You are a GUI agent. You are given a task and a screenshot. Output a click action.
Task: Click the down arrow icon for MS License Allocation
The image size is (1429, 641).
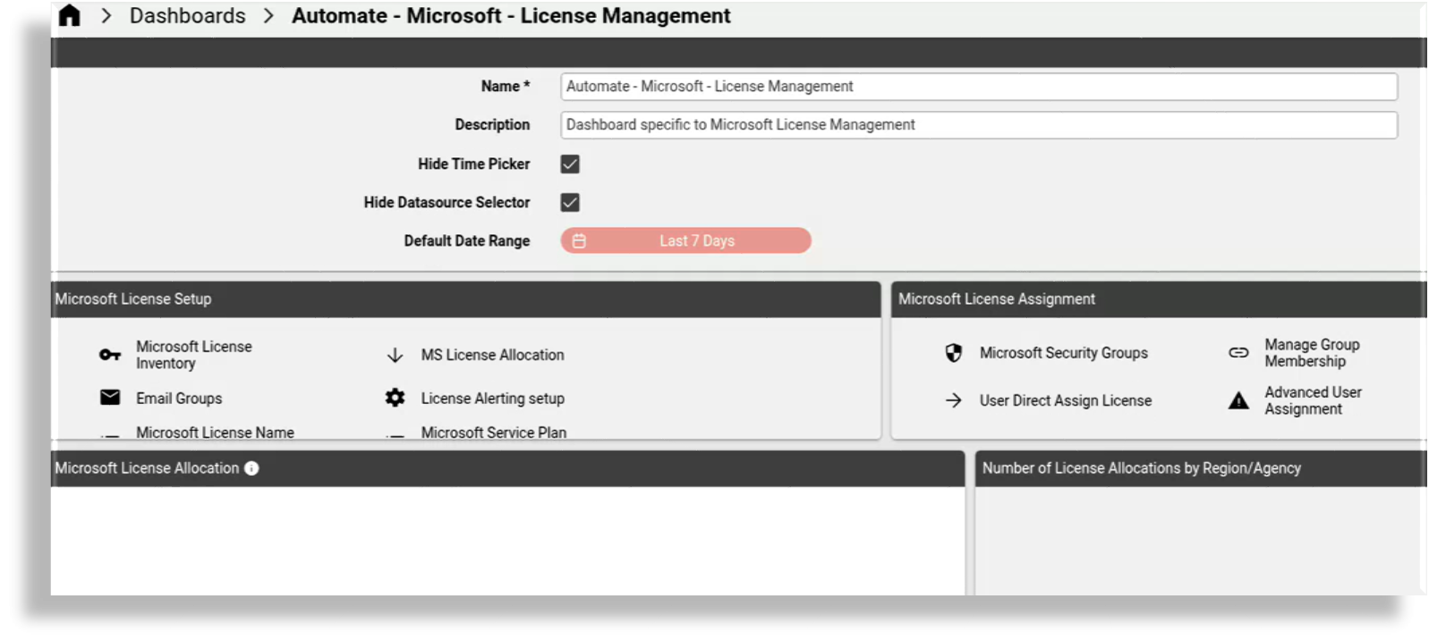(x=395, y=355)
